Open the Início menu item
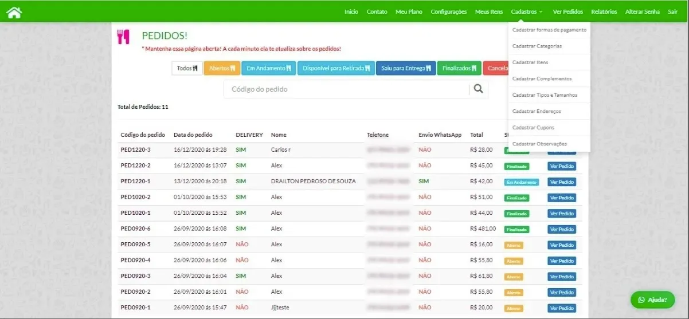 point(351,11)
